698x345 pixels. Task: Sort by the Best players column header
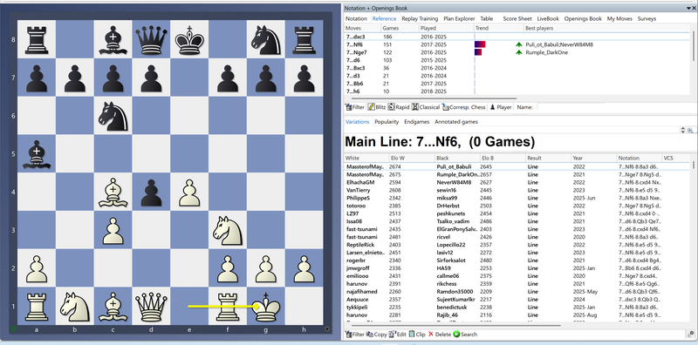tap(607, 28)
